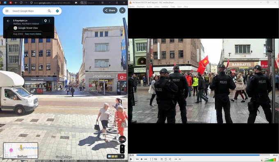Click the Google Street View label
279x162 pixels.
(28, 28)
